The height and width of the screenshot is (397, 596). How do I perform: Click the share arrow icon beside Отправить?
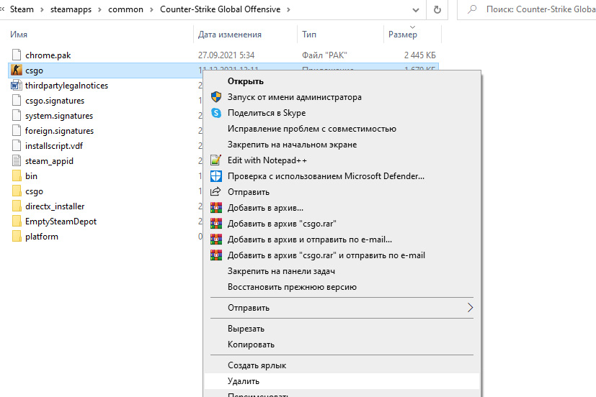tap(216, 191)
